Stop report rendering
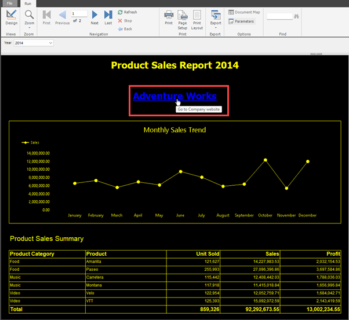This screenshot has height=320, width=349. tap(125, 21)
